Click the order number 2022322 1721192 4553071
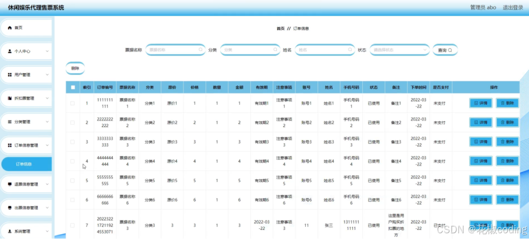 [105, 225]
